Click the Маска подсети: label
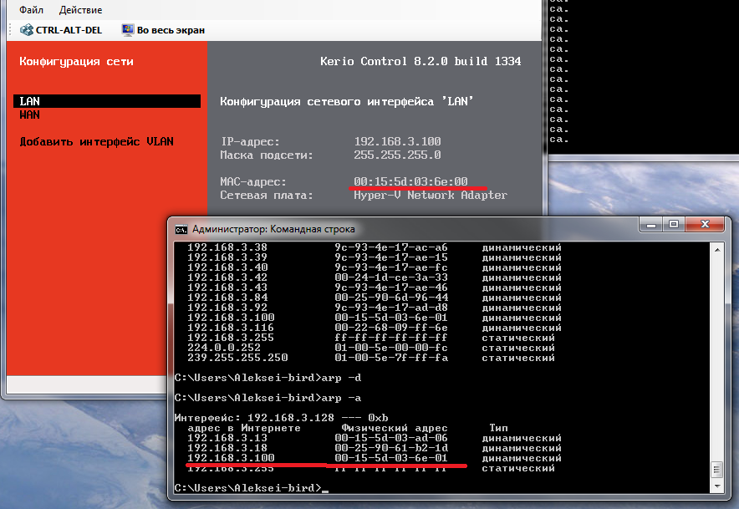The width and height of the screenshot is (739, 509). point(267,155)
